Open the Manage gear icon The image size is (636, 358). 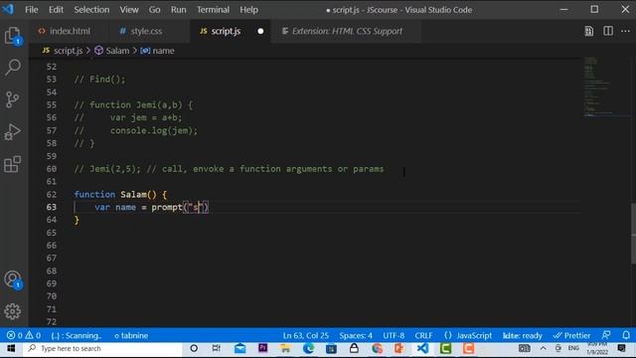[x=13, y=311]
